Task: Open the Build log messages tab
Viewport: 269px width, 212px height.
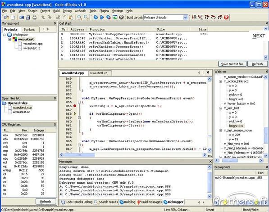Action: pyautogui.click(x=128, y=202)
